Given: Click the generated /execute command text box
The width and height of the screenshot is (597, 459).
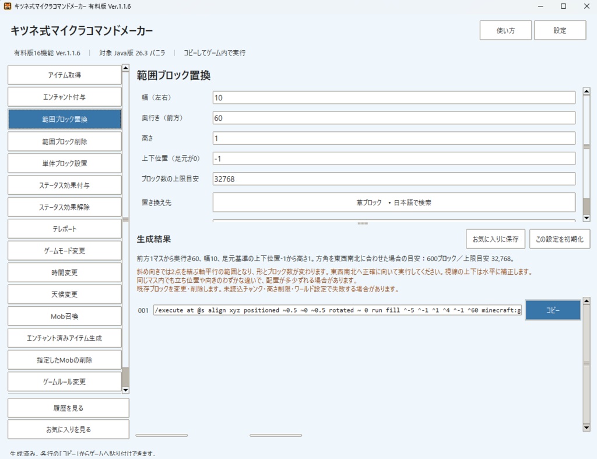Looking at the screenshot, I should pyautogui.click(x=338, y=310).
